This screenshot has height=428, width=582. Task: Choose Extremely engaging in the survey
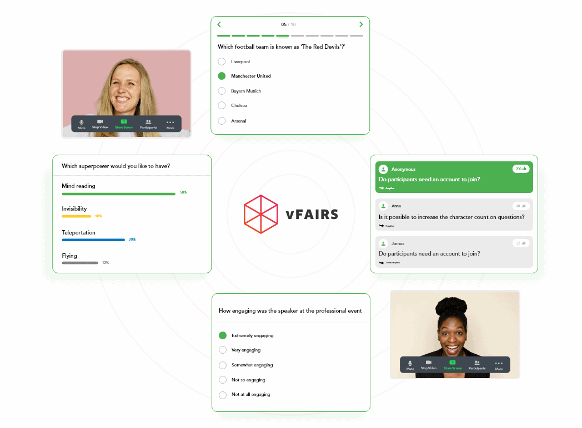pos(223,335)
